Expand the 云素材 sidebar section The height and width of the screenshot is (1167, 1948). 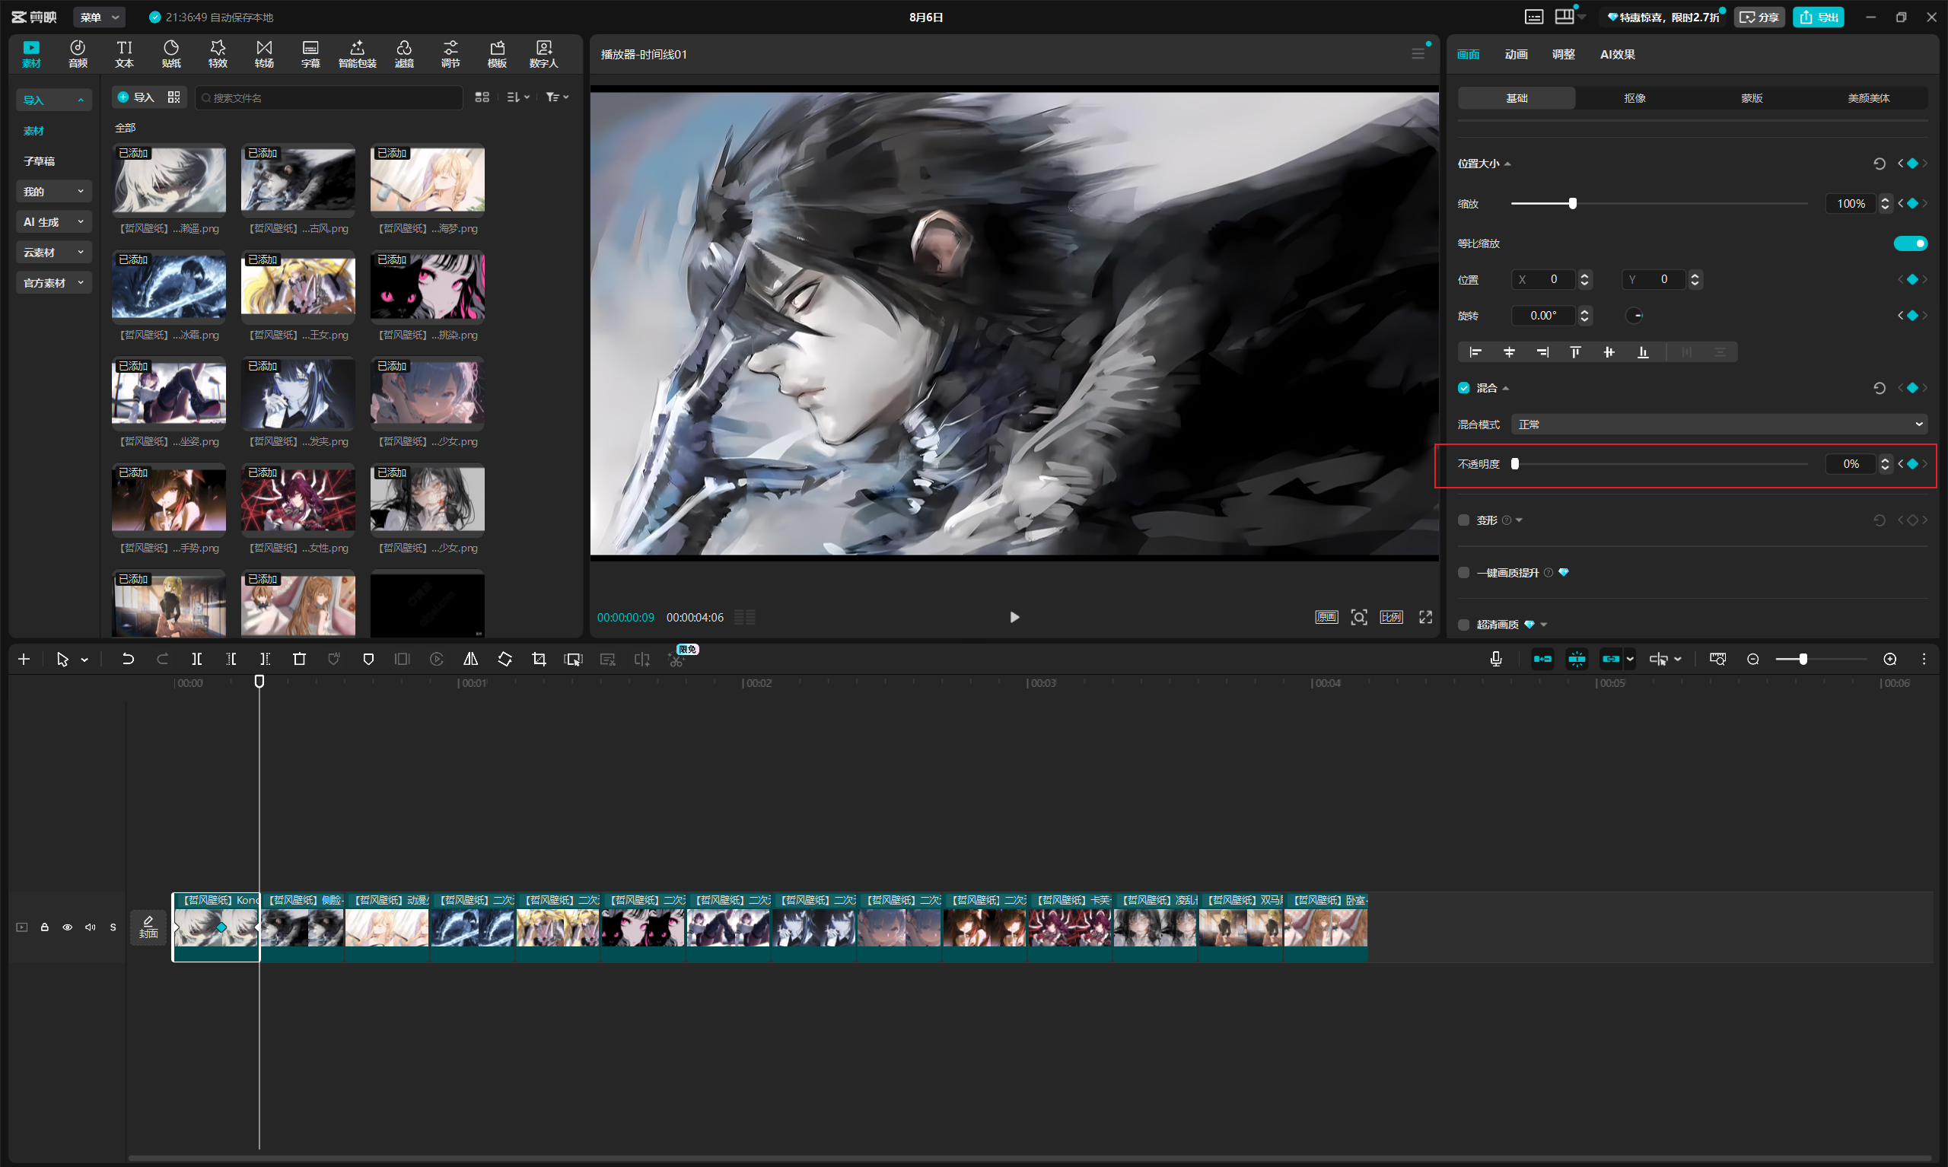(x=53, y=253)
